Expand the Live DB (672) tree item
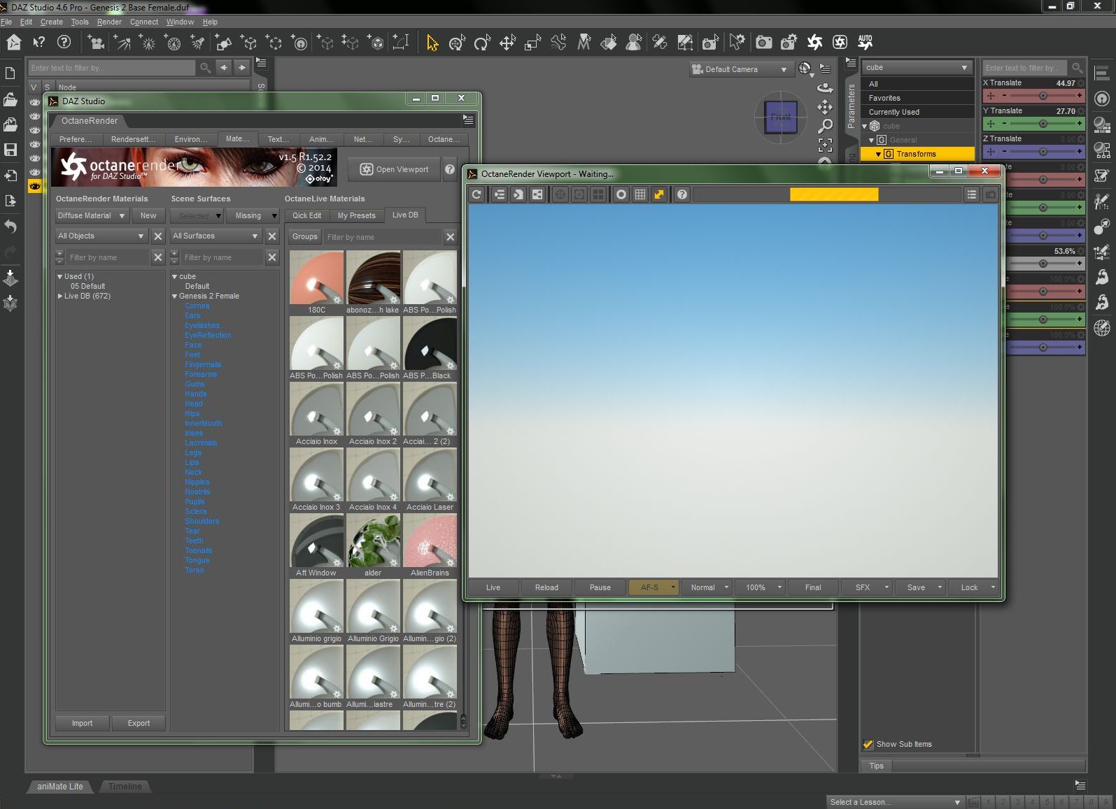1116x809 pixels. (60, 296)
